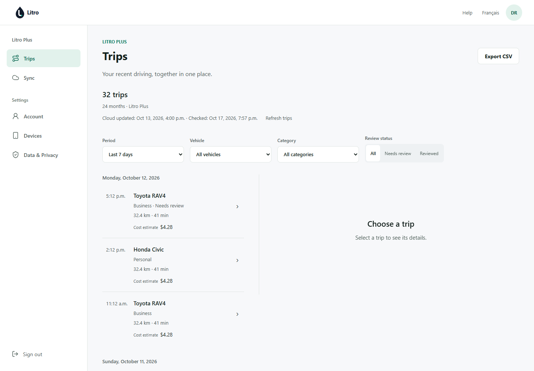Image resolution: width=534 pixels, height=371 pixels.
Task: Click the Export CSV button
Action: [498, 56]
